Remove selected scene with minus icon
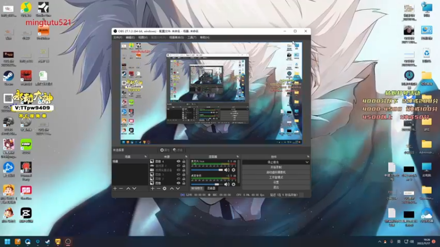Viewport: 440px width, 247px height. click(121, 188)
